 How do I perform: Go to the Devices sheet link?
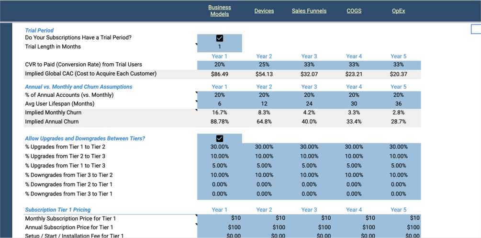point(264,11)
